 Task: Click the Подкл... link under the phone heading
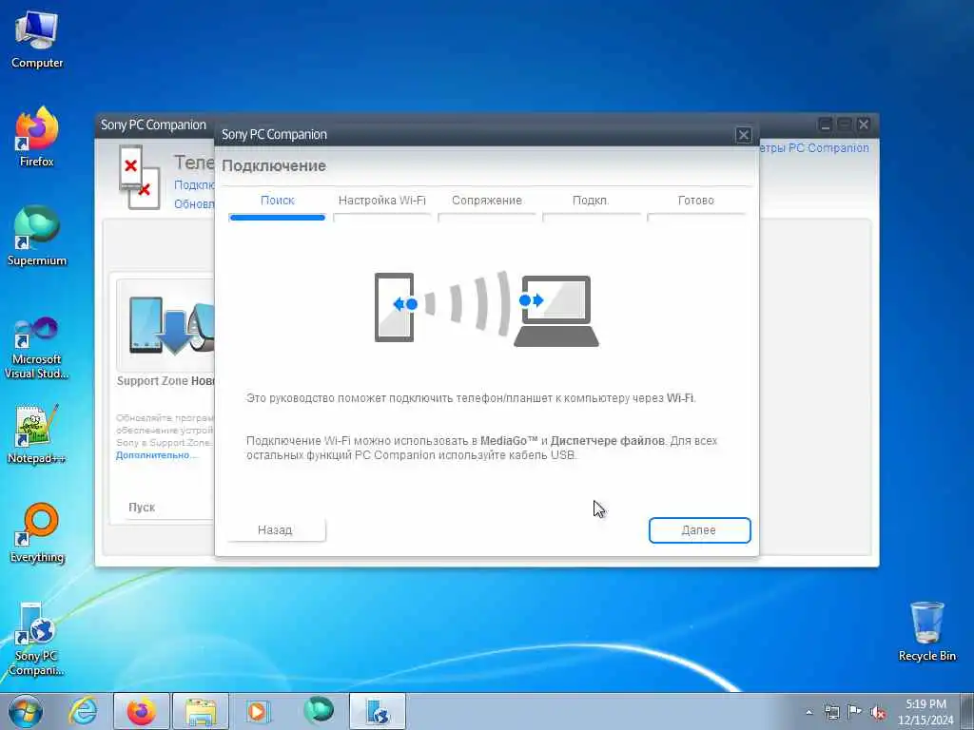(x=194, y=185)
